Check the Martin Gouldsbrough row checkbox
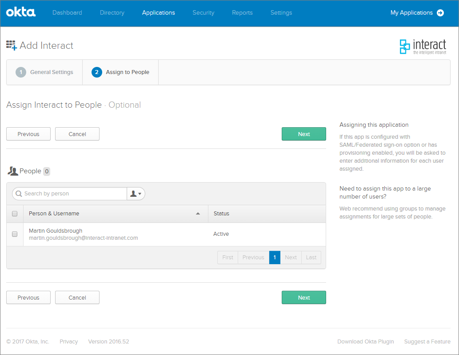The width and height of the screenshot is (459, 355). click(x=15, y=234)
